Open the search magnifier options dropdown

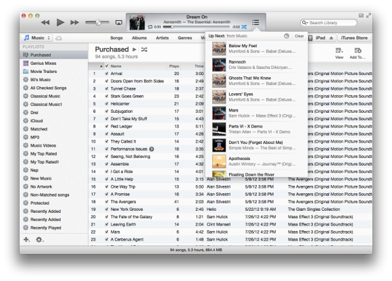click(305, 23)
